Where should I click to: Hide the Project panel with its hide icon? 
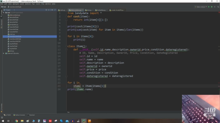click(55, 10)
